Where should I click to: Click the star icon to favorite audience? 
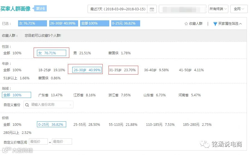coord(186,24)
